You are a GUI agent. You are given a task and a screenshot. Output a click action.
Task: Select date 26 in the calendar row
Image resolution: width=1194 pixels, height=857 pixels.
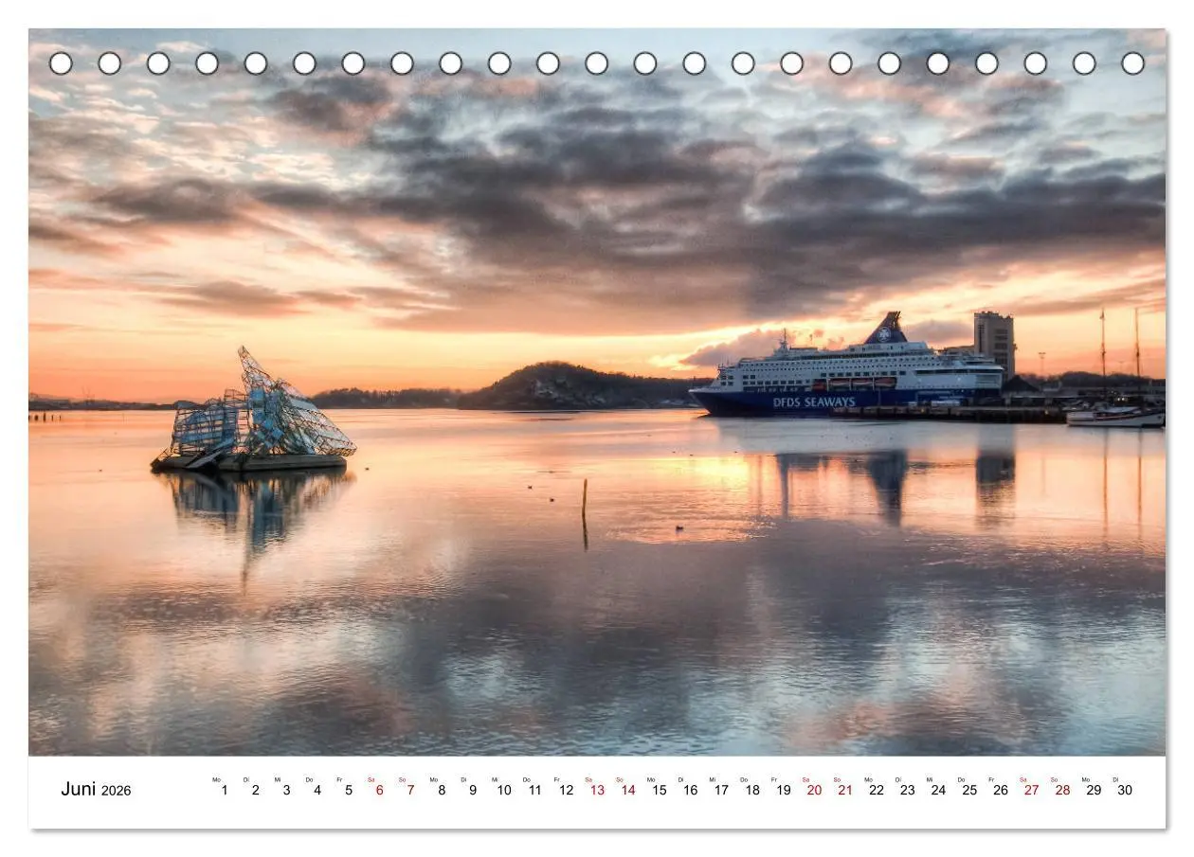coord(1001,790)
